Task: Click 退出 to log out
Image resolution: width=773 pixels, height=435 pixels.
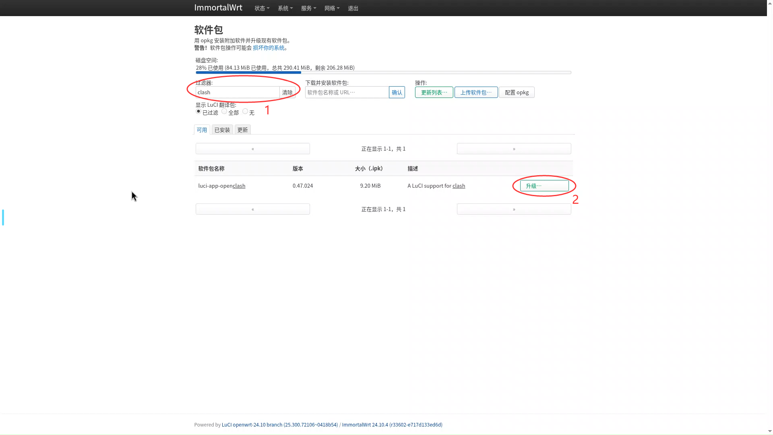Action: pyautogui.click(x=353, y=8)
